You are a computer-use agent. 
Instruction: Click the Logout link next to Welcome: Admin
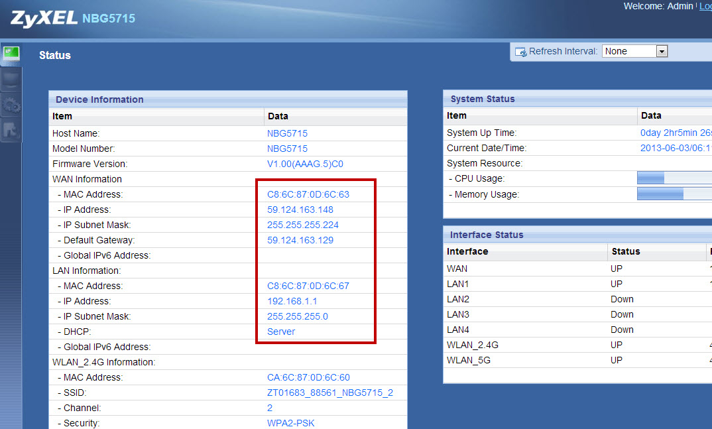[x=705, y=6]
